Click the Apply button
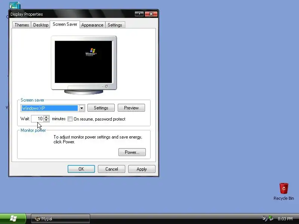 click(142, 169)
